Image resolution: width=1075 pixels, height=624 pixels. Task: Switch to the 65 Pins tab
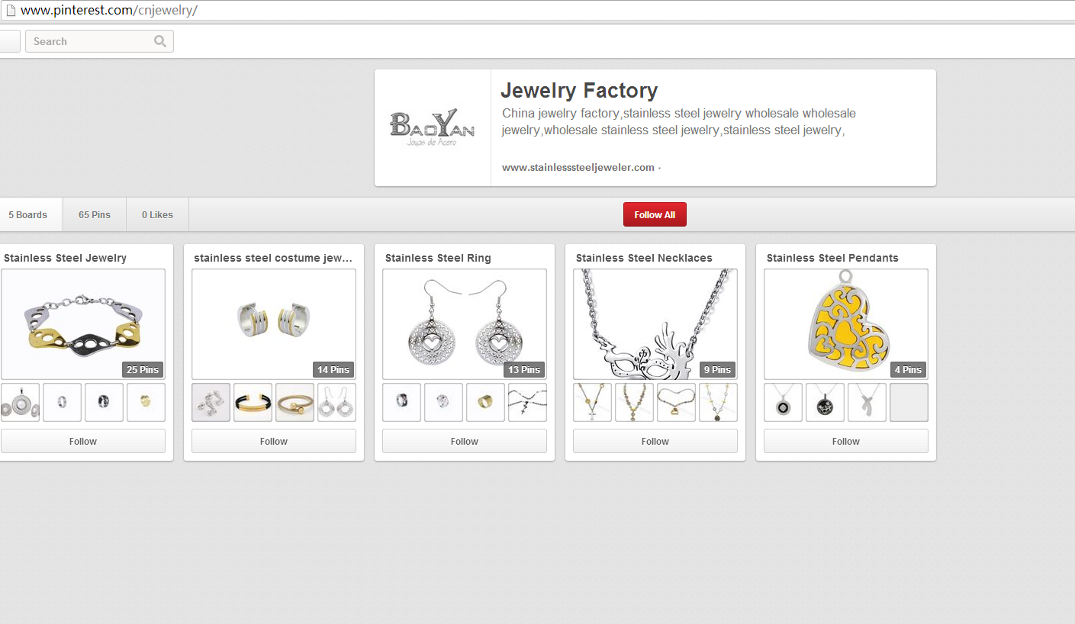tap(95, 214)
